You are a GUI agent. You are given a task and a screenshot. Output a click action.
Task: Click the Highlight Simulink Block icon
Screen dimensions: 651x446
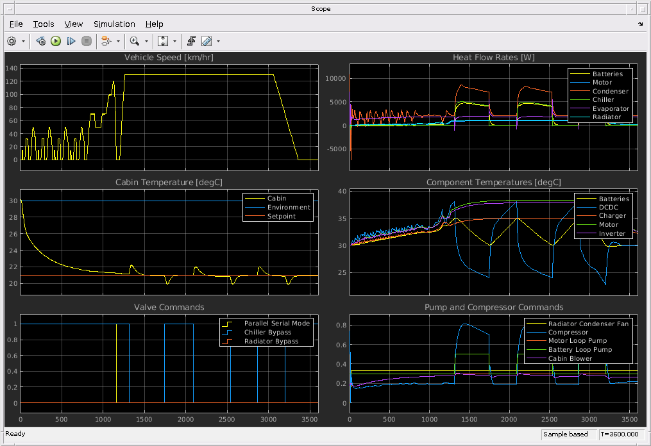[106, 41]
